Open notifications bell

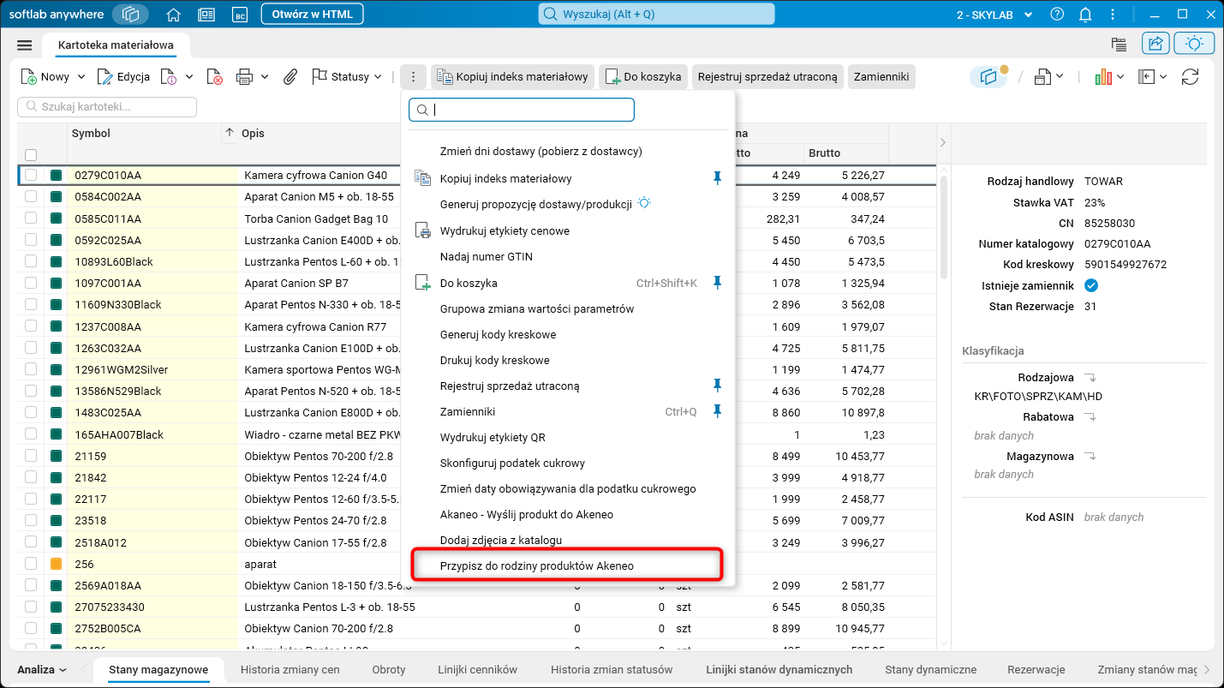pyautogui.click(x=1086, y=15)
